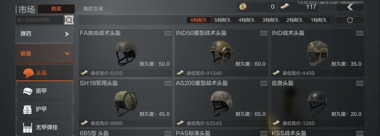Switch to the 购买 tab
380x136 pixels.
(x=56, y=9)
